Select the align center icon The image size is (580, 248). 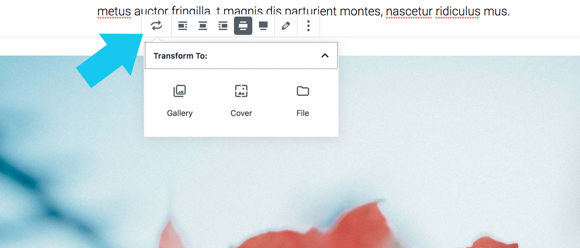click(203, 26)
